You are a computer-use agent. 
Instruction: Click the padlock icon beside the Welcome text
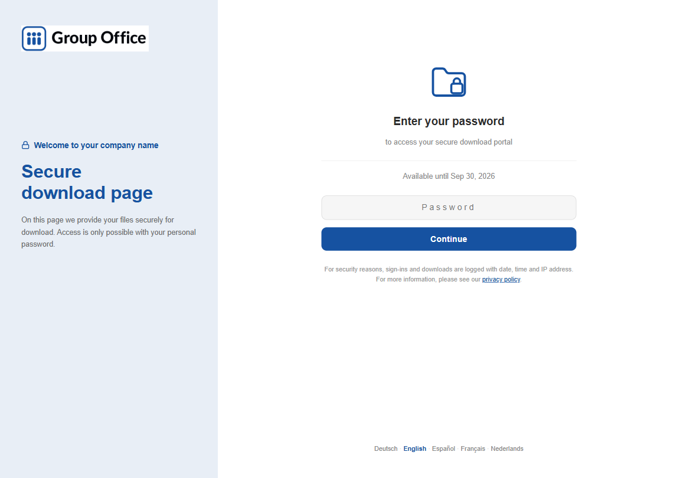tap(25, 145)
